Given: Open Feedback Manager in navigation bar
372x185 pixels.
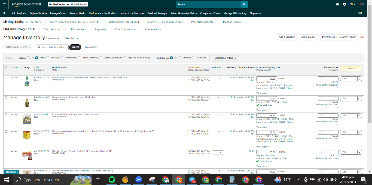Looking at the screenshot, I should click(x=158, y=13).
